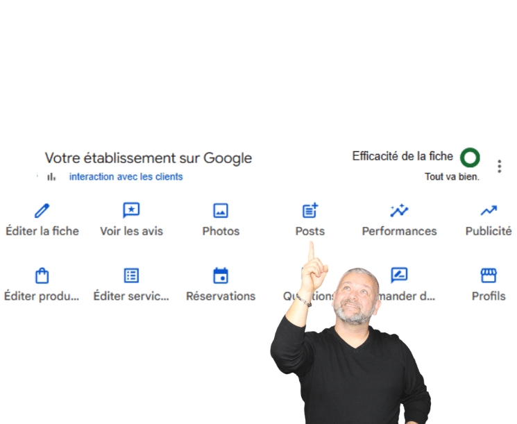Screen dimensions: 517x424
Task: Click the 'Profils' label
Action: point(489,296)
